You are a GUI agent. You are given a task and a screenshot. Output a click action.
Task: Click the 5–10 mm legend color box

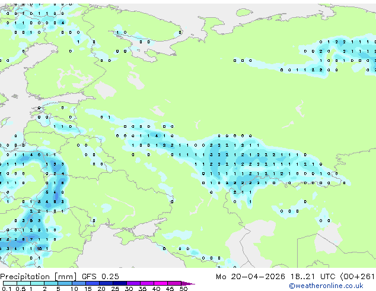[65, 283]
